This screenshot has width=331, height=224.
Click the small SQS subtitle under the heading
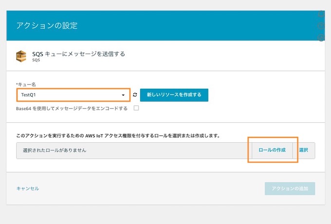click(36, 60)
